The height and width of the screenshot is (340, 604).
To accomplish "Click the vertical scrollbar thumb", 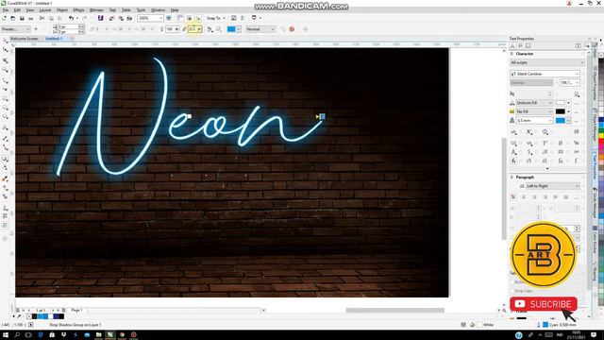I will (504, 189).
